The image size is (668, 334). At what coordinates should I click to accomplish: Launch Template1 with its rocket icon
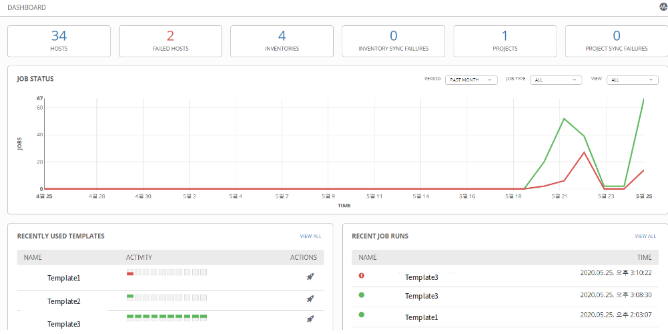click(x=310, y=277)
